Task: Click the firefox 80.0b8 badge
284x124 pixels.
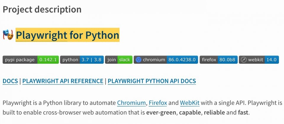Action: (x=219, y=60)
